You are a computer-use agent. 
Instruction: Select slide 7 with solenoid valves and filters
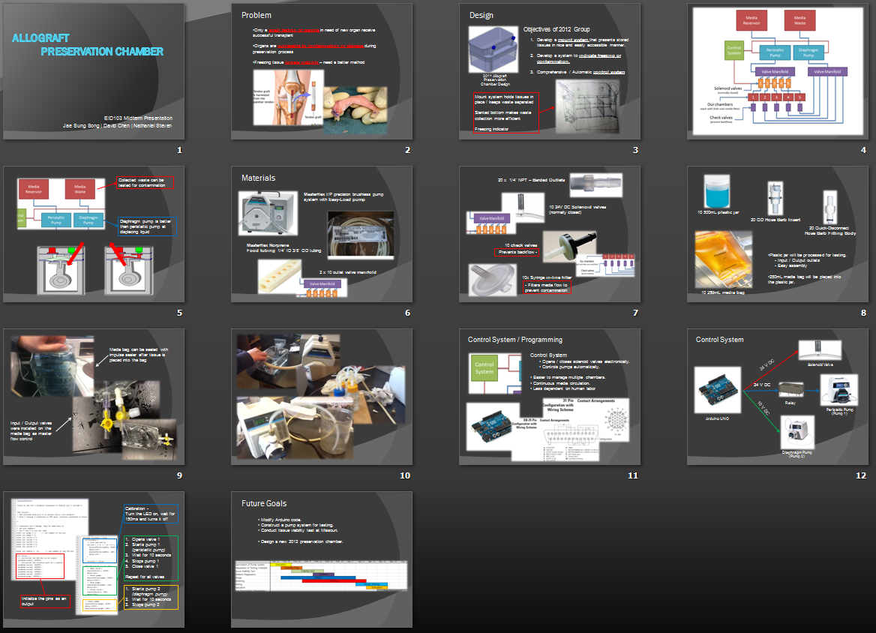[x=550, y=234]
